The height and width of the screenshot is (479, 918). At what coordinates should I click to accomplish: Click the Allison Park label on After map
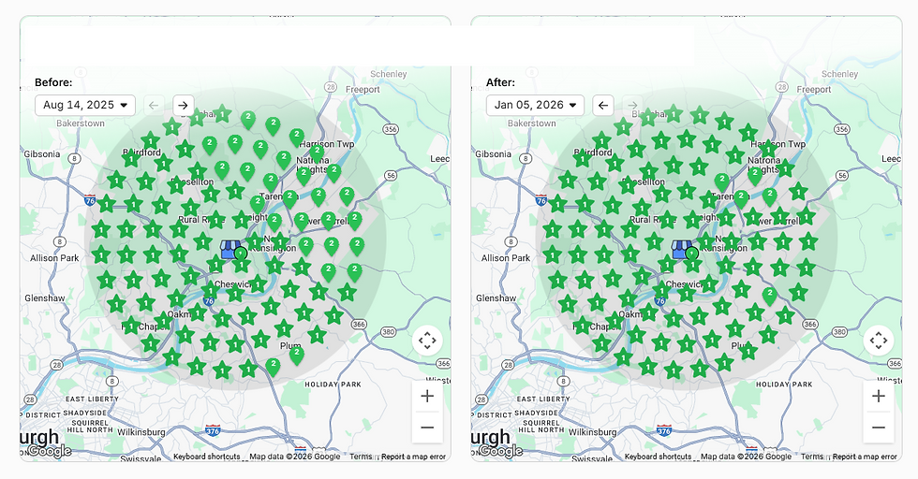(x=506, y=258)
